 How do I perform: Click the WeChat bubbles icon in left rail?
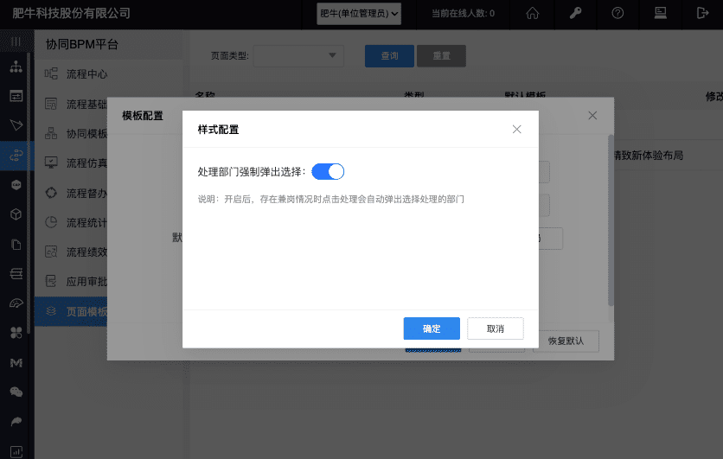pos(16,392)
